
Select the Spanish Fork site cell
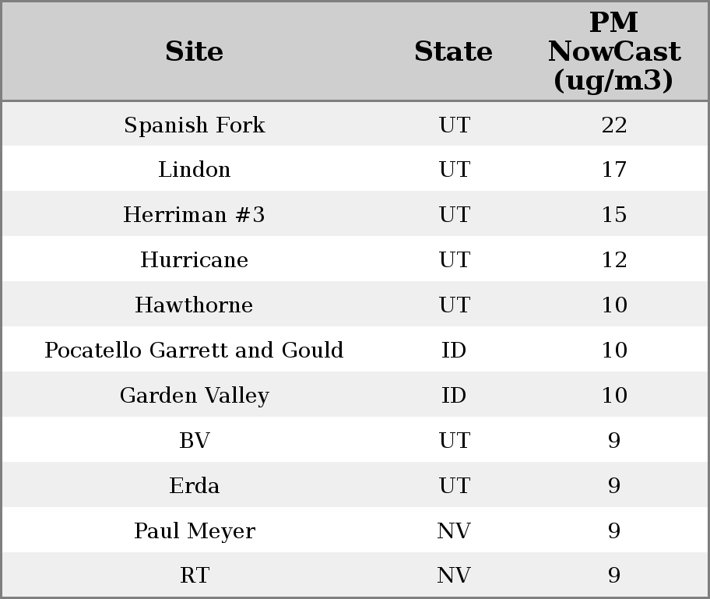tap(194, 125)
